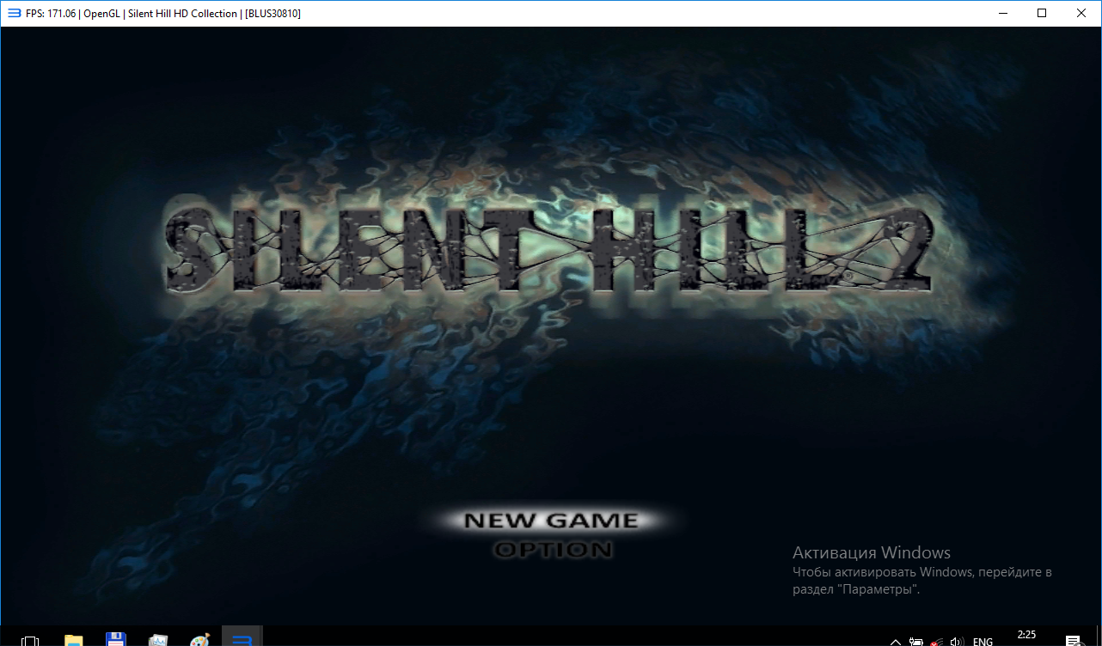Screen dimensions: 1102x646
Task: Open File Explorer from the taskbar
Action: [x=74, y=640]
